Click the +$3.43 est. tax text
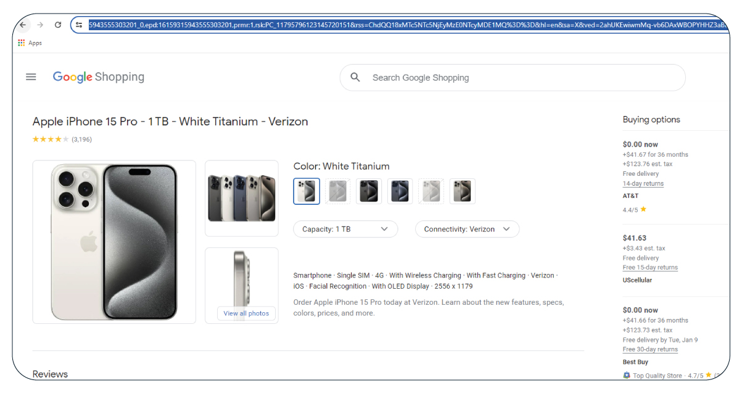The height and width of the screenshot is (393, 742). pos(644,248)
